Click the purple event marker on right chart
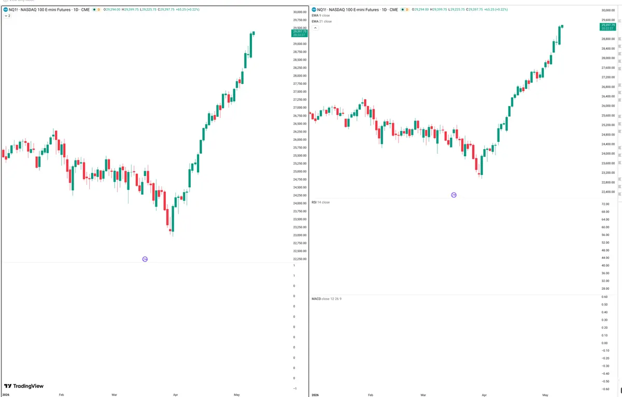Viewport: 622px width, 397px height. click(454, 195)
